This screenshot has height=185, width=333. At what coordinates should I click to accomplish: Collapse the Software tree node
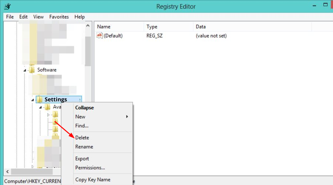[x=25, y=70]
